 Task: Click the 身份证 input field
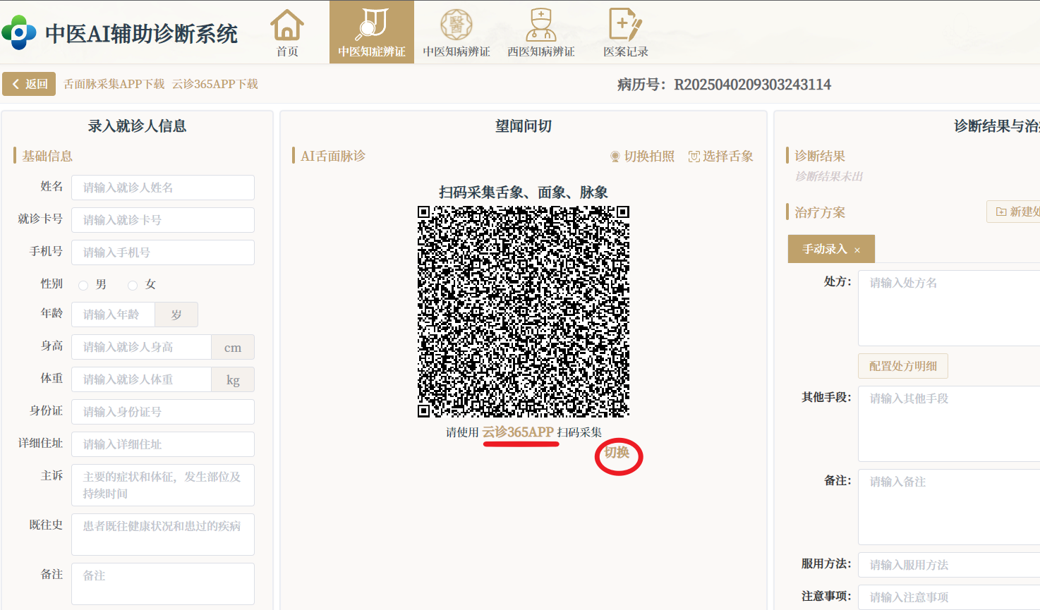pyautogui.click(x=163, y=412)
